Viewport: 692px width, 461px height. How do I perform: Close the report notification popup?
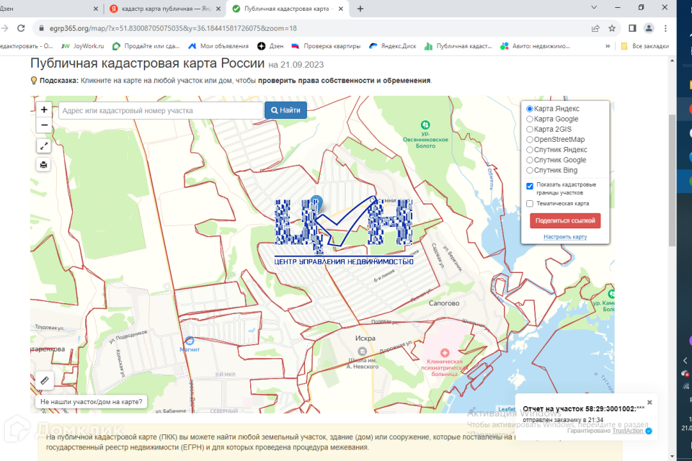[x=649, y=402]
